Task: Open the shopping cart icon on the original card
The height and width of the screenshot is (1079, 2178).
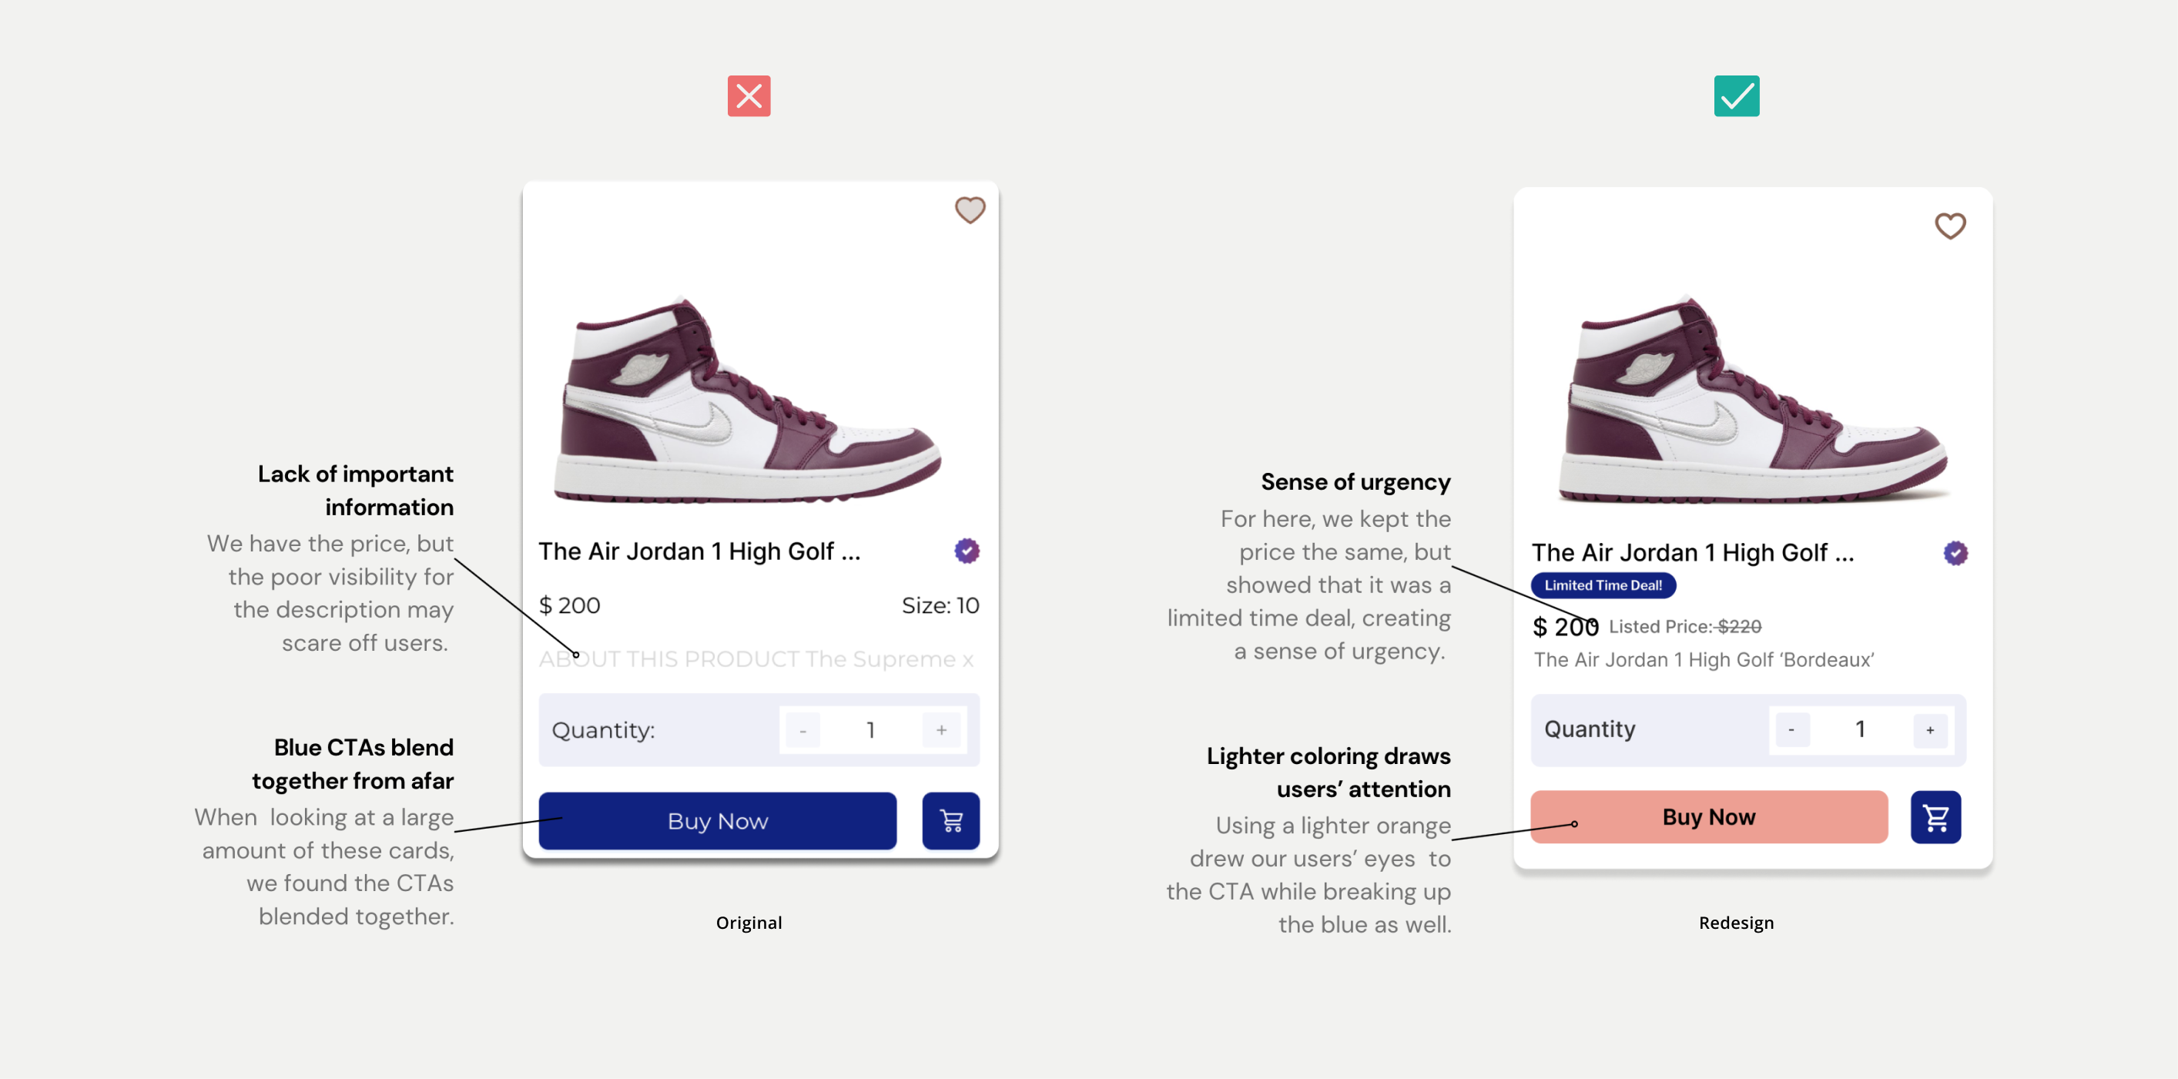Action: coord(950,820)
